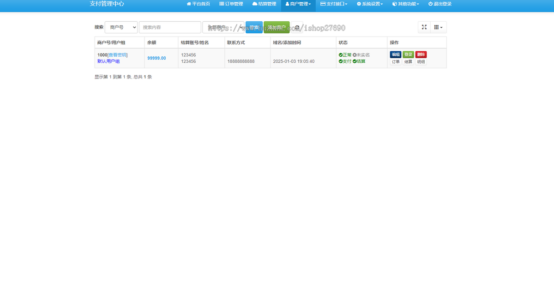Click the red 删除 button
Image resolution: width=554 pixels, height=283 pixels.
click(421, 54)
